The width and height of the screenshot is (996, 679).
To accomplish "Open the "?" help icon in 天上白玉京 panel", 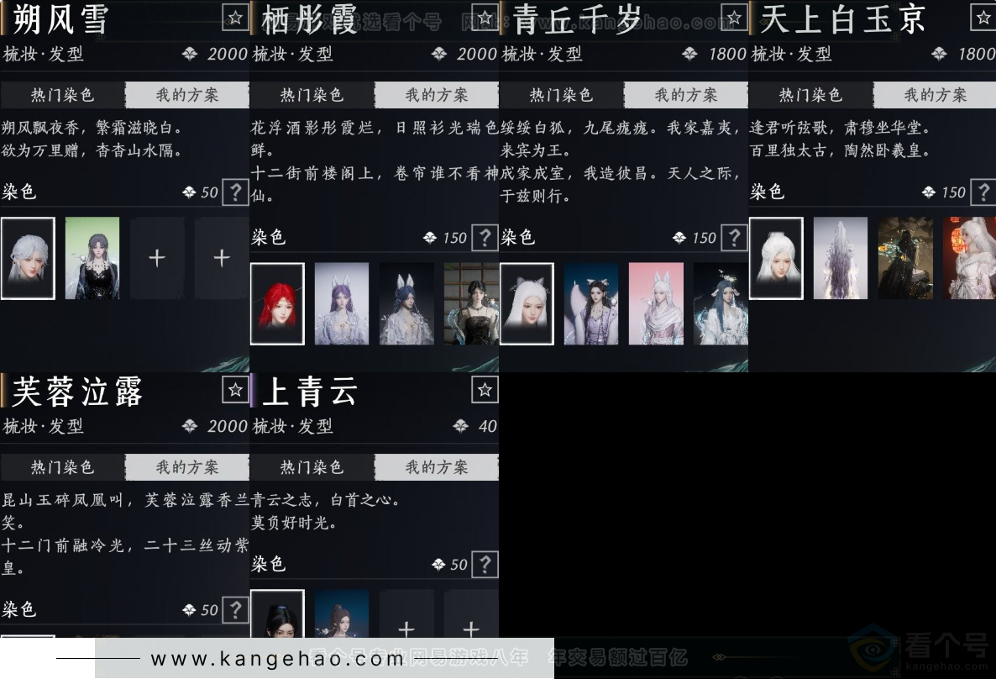I will [x=983, y=192].
